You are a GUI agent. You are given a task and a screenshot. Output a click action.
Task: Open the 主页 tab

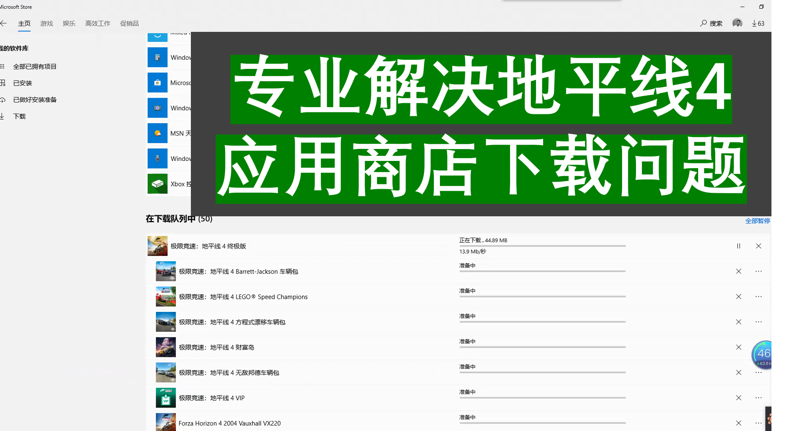[24, 24]
